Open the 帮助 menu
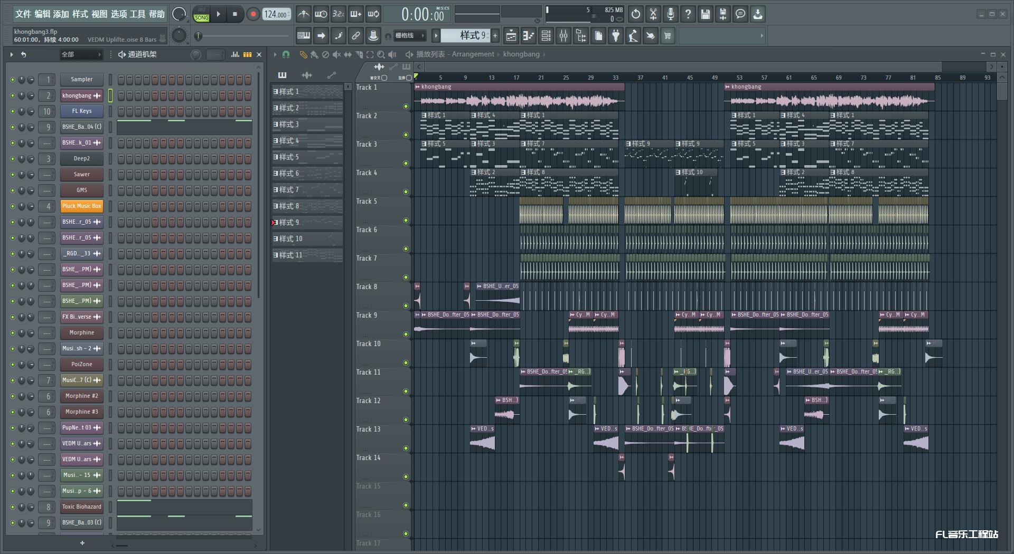This screenshot has width=1014, height=554. pyautogui.click(x=157, y=14)
